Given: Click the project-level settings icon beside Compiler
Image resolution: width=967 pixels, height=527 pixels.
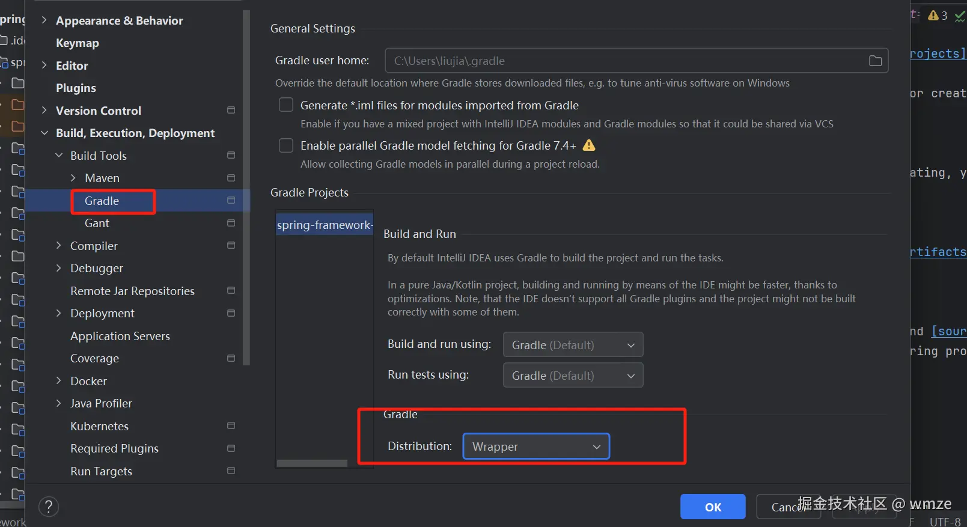Looking at the screenshot, I should pyautogui.click(x=231, y=246).
